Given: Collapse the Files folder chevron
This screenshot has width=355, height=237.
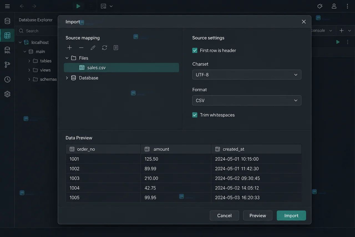Looking at the screenshot, I should click(x=67, y=58).
